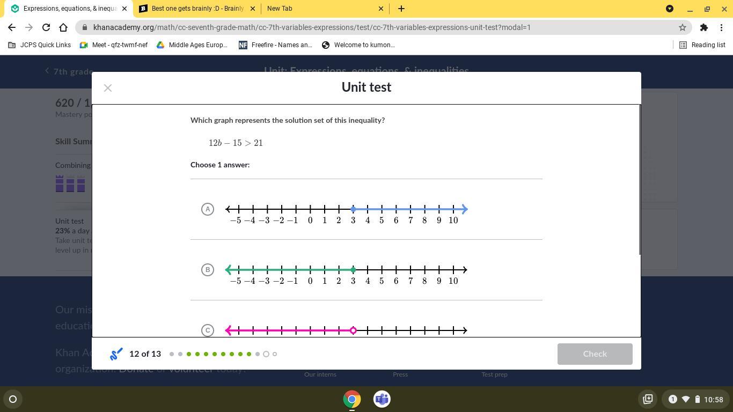The width and height of the screenshot is (733, 412).
Task: Select the Khan Academy Expressions tab
Action: tap(67, 9)
